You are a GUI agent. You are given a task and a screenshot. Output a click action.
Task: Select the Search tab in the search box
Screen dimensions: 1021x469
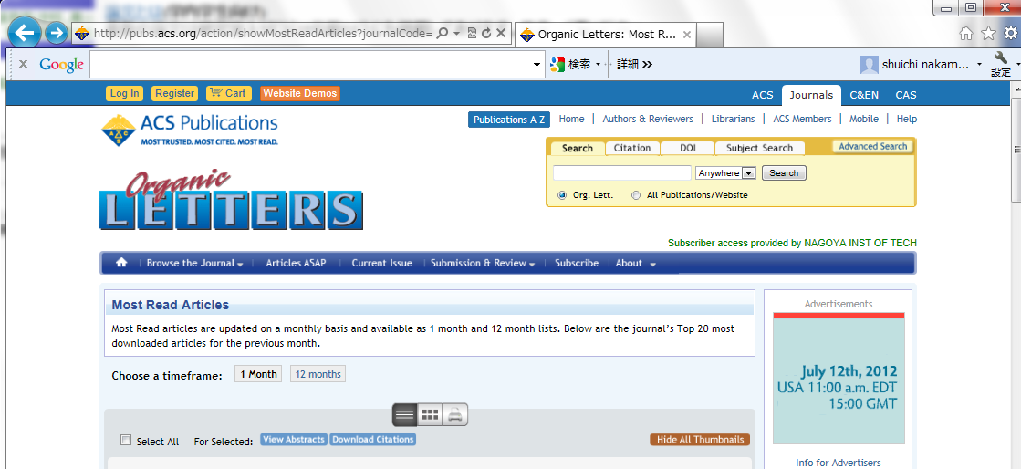578,149
